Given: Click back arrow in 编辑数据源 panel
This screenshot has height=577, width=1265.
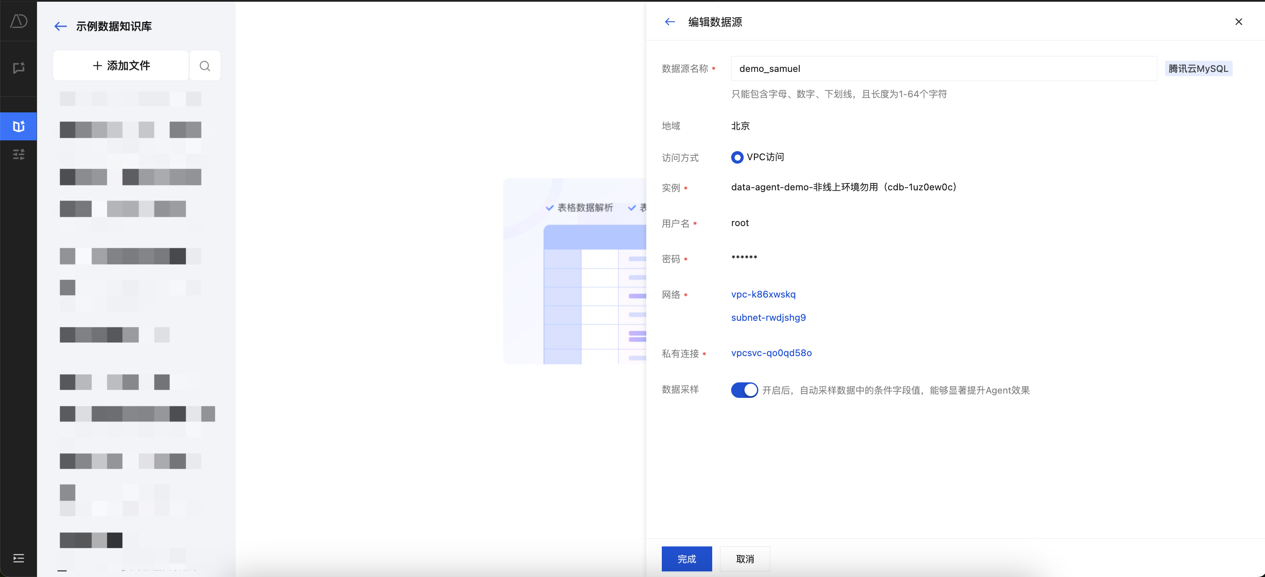Looking at the screenshot, I should (x=670, y=22).
